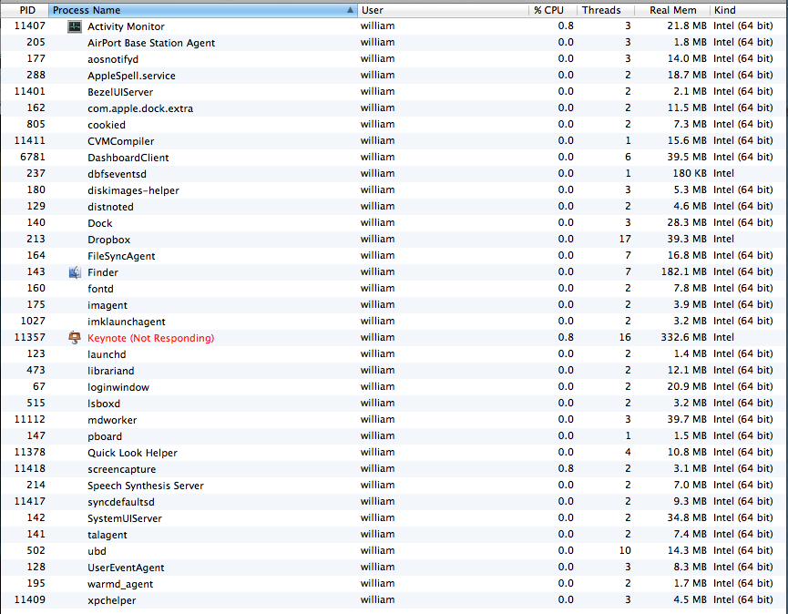Select the CVMCompiler process
The height and width of the screenshot is (614, 788).
120,141
